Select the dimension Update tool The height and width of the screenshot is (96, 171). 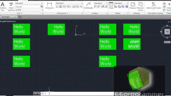tap(77, 7)
